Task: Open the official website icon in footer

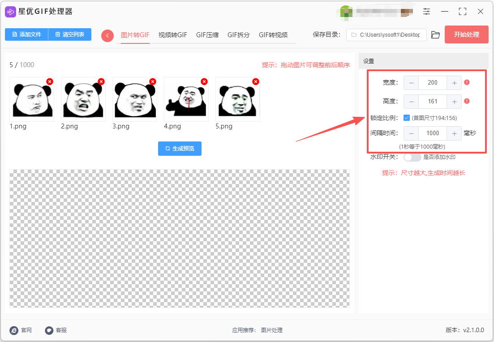Action: [14, 330]
